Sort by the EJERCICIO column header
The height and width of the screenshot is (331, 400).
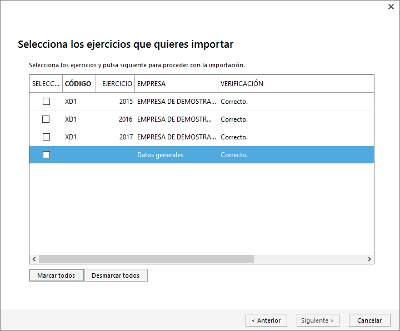[x=117, y=84]
